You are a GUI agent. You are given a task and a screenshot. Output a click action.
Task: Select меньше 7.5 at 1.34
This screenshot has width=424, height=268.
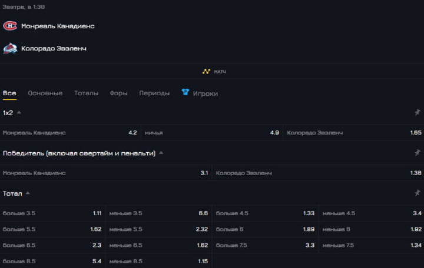[x=372, y=245]
